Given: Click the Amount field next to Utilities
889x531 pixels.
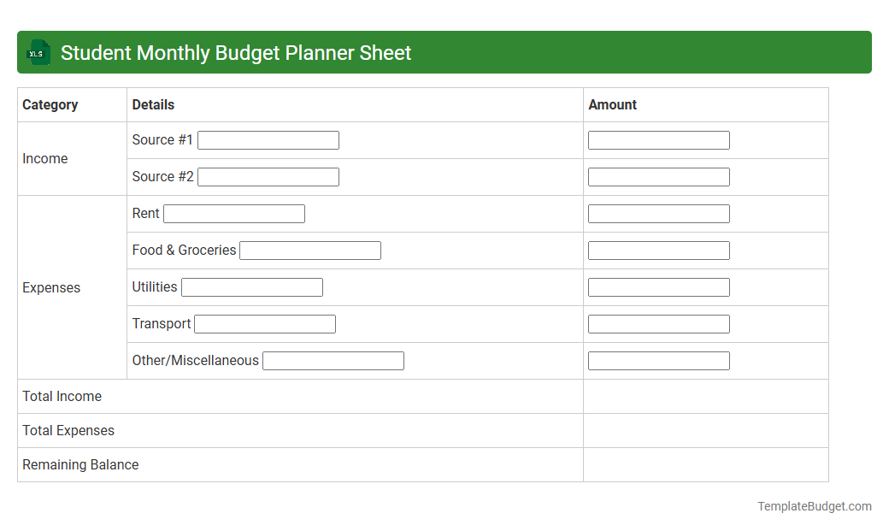Looking at the screenshot, I should (658, 286).
